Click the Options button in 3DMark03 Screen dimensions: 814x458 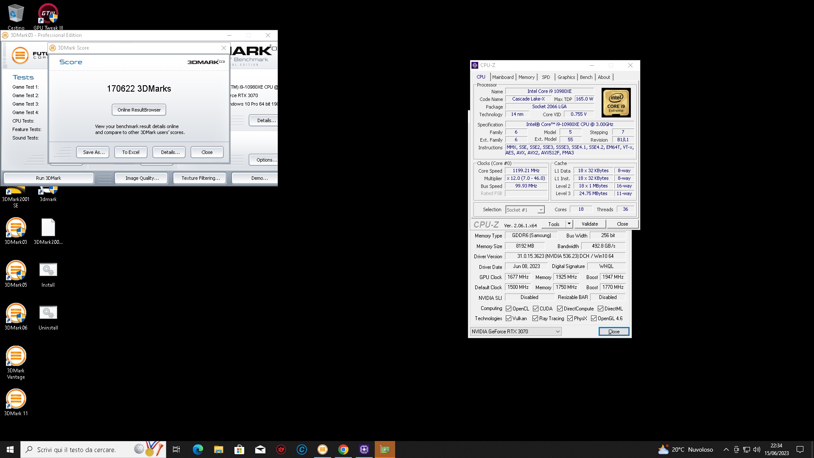pyautogui.click(x=264, y=160)
